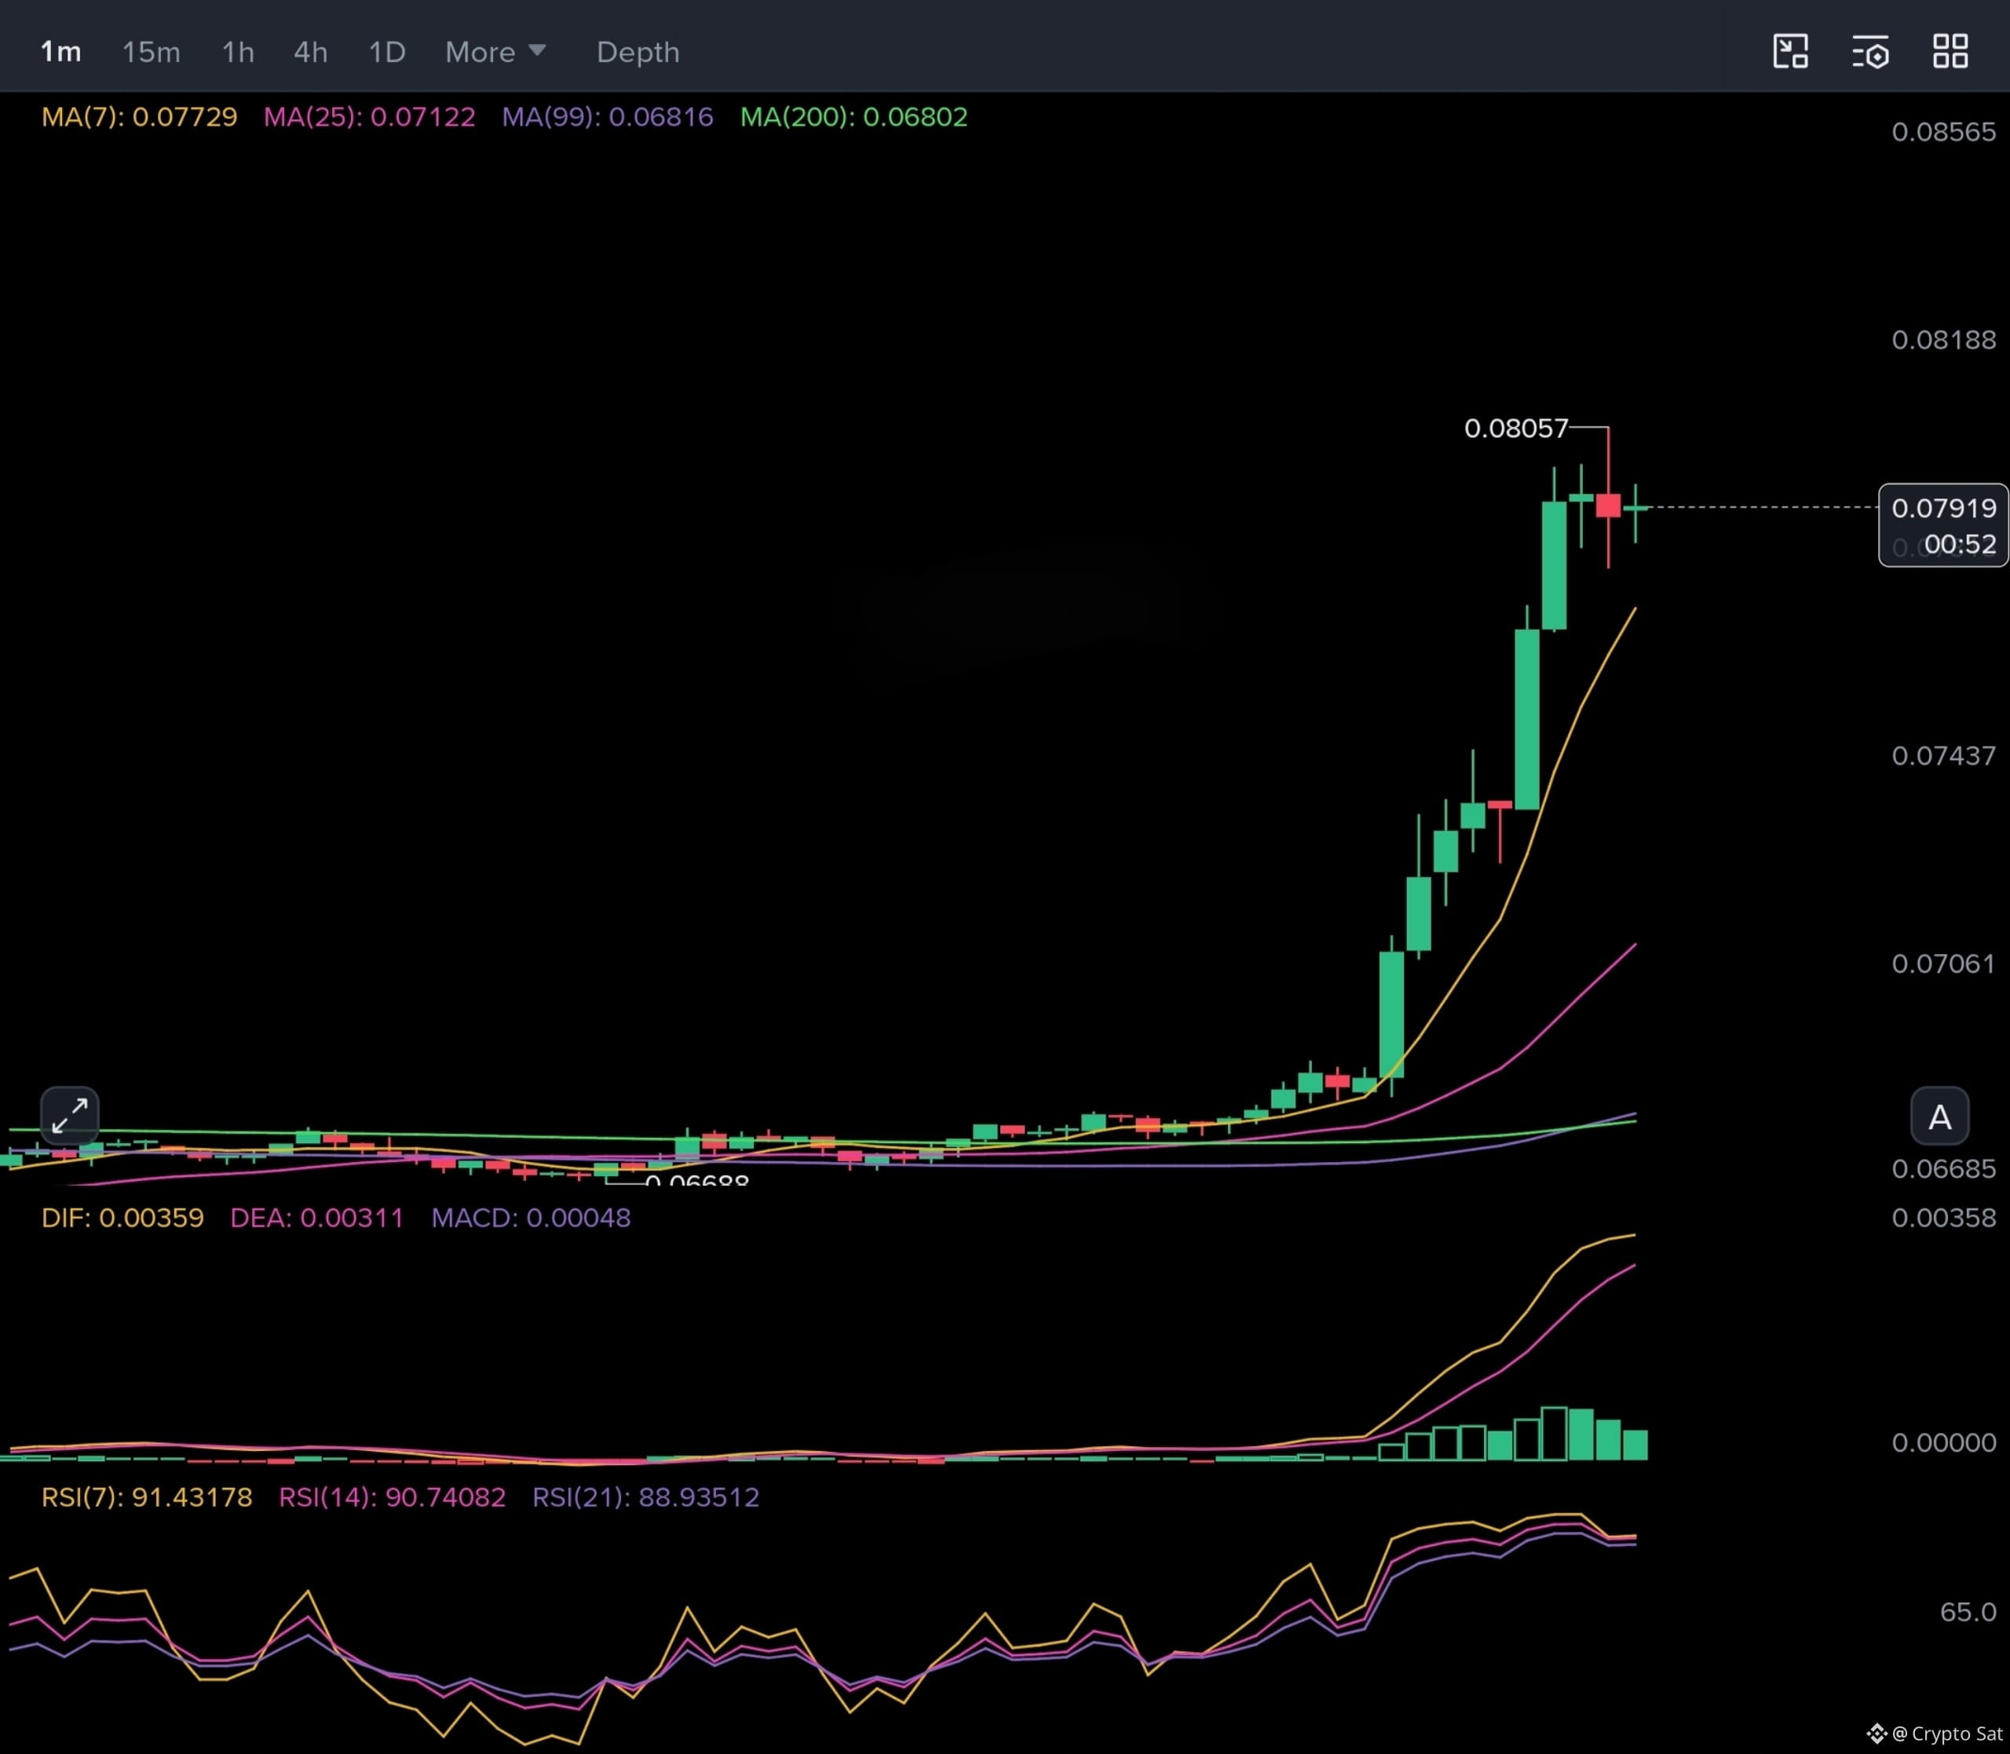Select the 1m timeframe tab
The height and width of the screenshot is (1754, 2010).
point(60,52)
